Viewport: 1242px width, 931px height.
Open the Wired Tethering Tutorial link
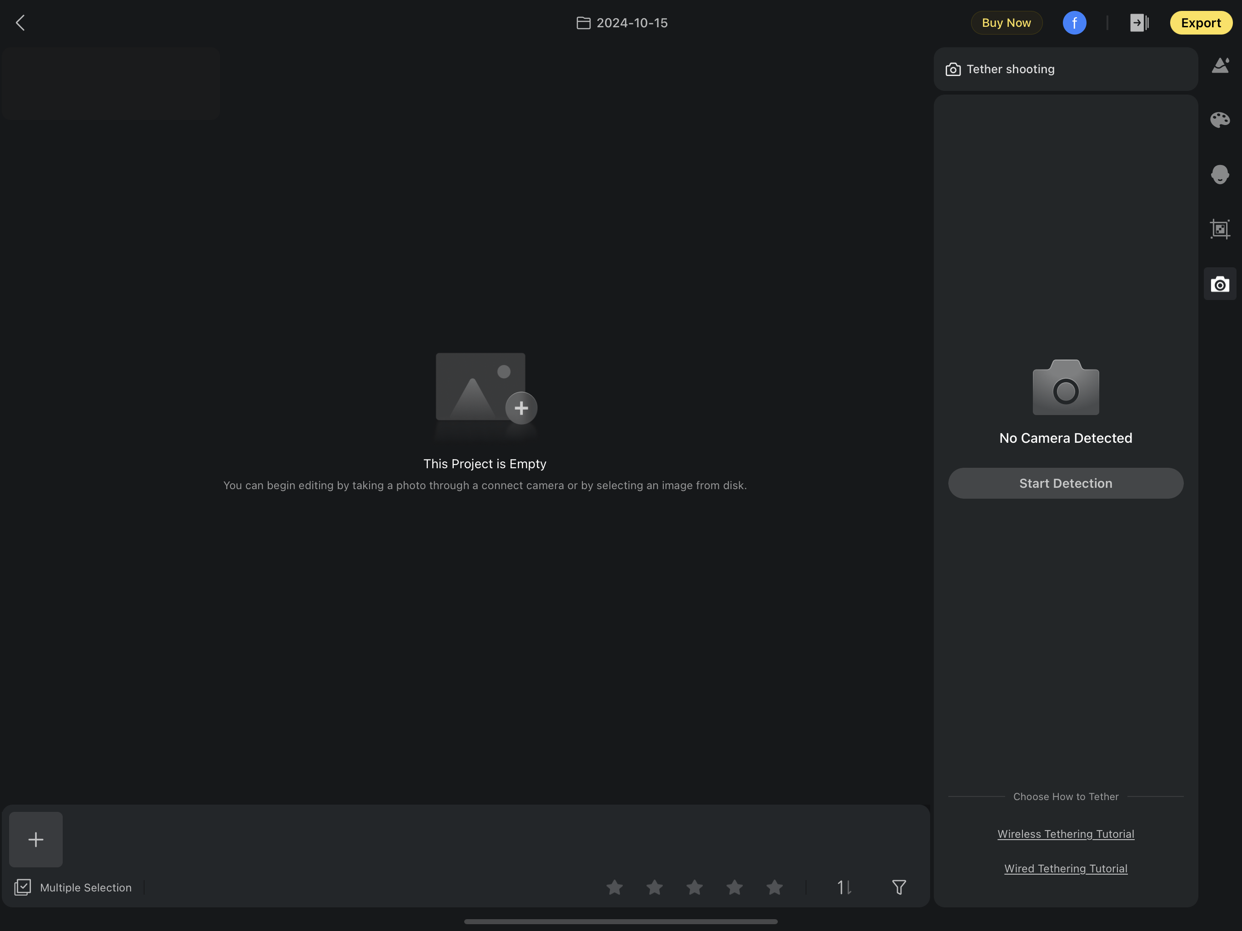[x=1065, y=869]
